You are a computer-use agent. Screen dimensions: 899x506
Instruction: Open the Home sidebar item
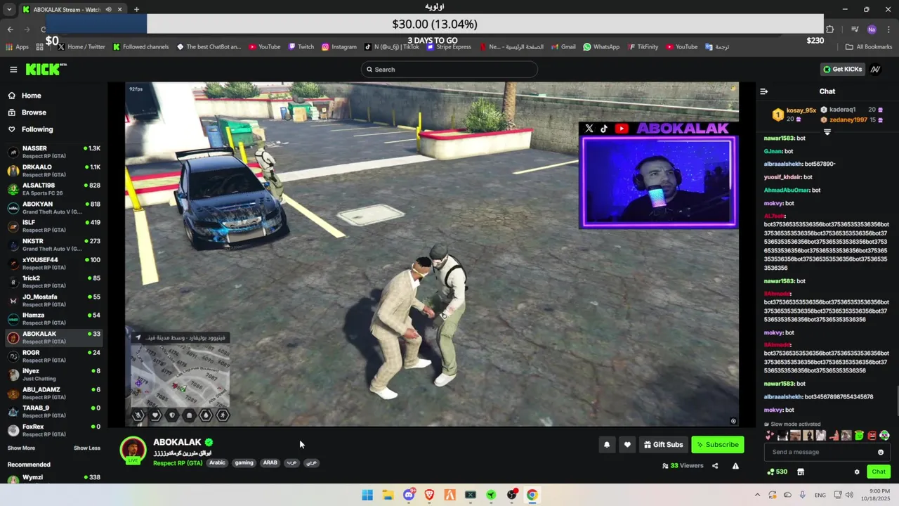pyautogui.click(x=54, y=96)
